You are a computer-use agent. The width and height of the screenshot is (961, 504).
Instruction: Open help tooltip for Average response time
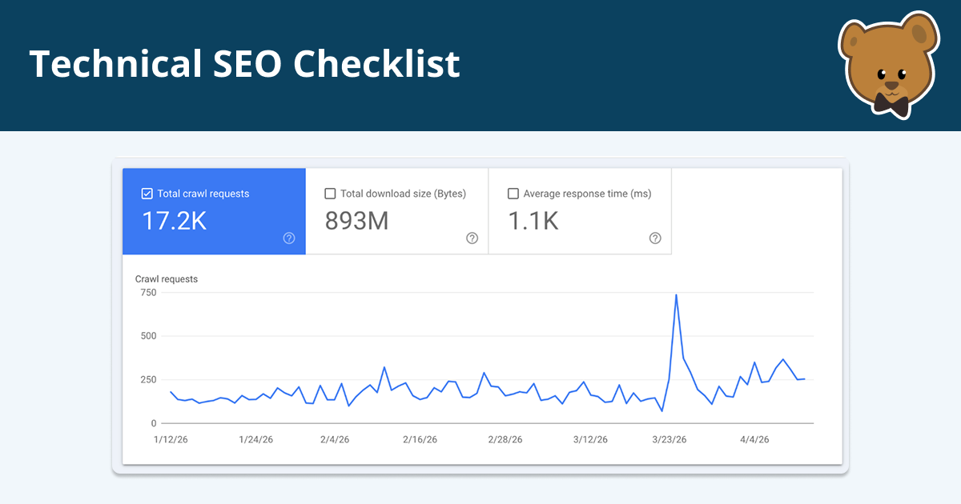(654, 238)
